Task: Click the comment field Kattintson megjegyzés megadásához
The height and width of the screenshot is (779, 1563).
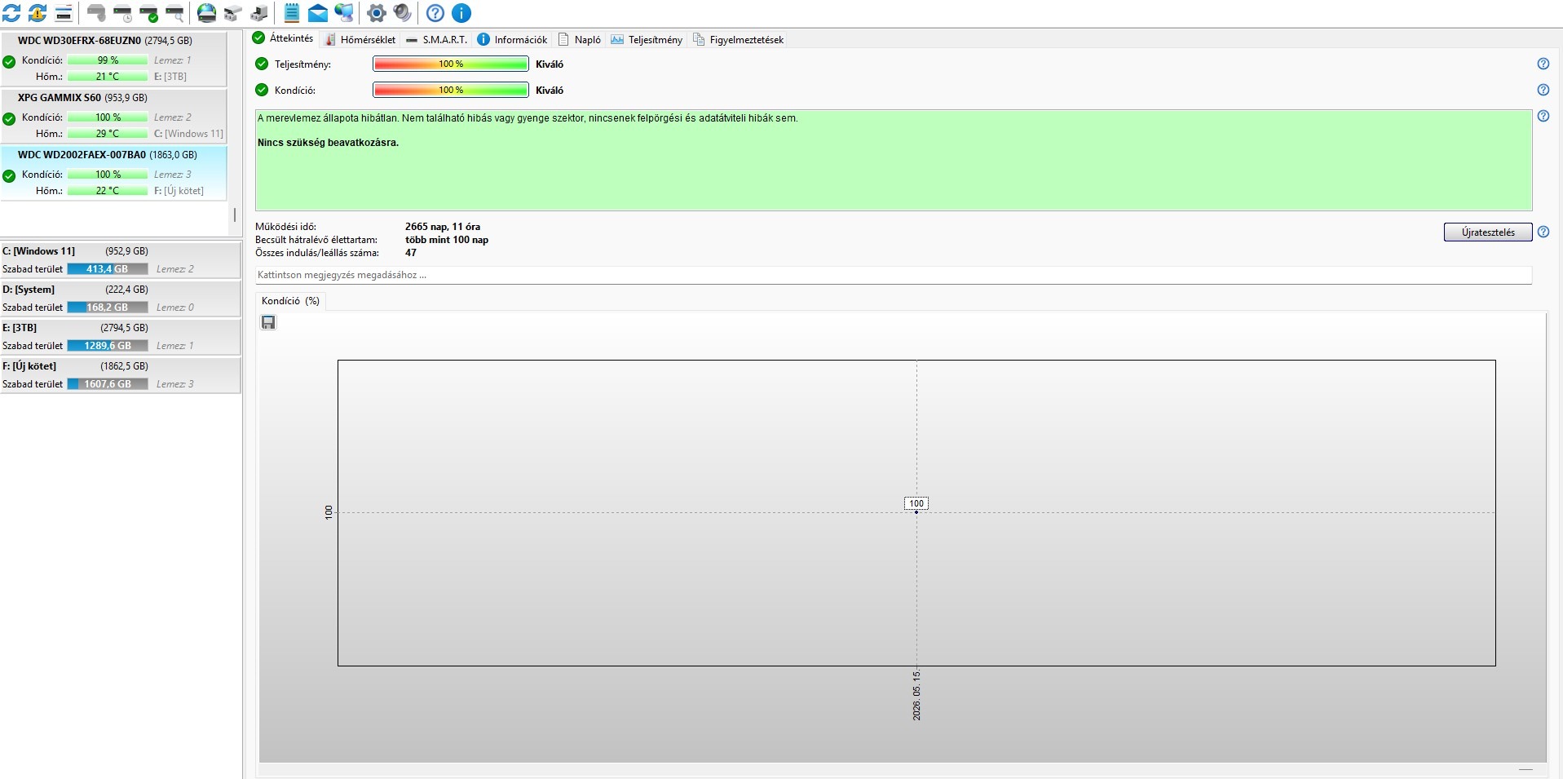Action: tap(894, 275)
